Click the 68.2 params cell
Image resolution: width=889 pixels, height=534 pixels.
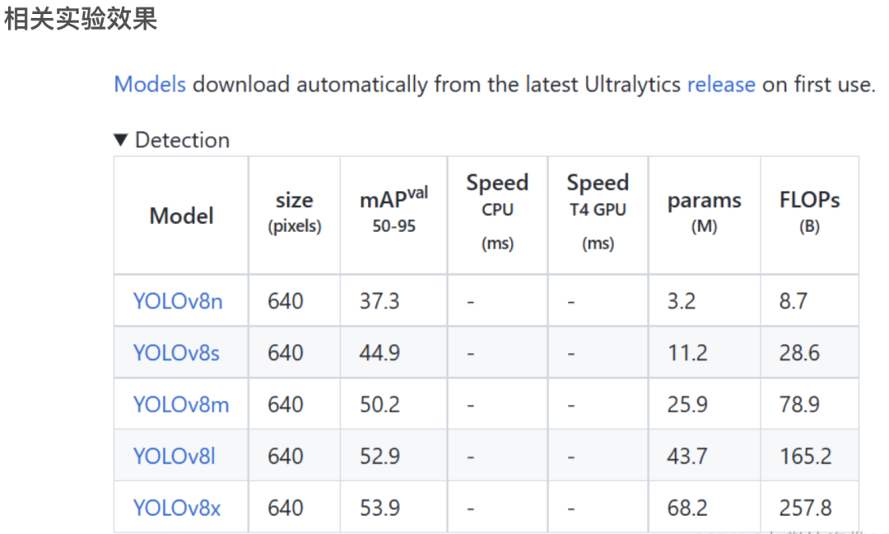tap(687, 508)
